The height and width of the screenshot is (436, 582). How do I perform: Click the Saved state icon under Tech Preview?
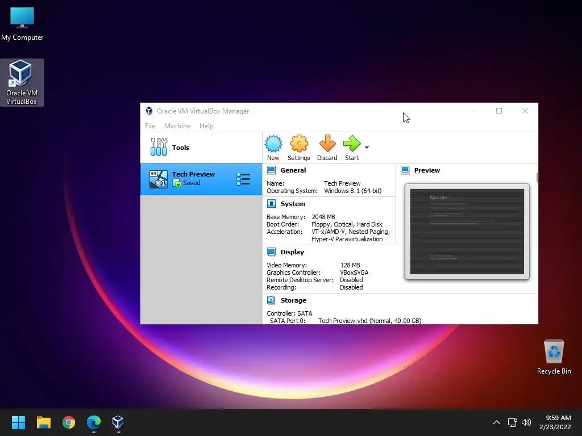[x=177, y=183]
